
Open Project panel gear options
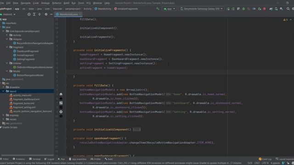pyautogui.click(x=46, y=14)
